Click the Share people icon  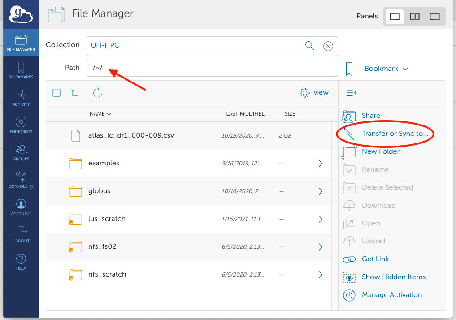pyautogui.click(x=349, y=116)
